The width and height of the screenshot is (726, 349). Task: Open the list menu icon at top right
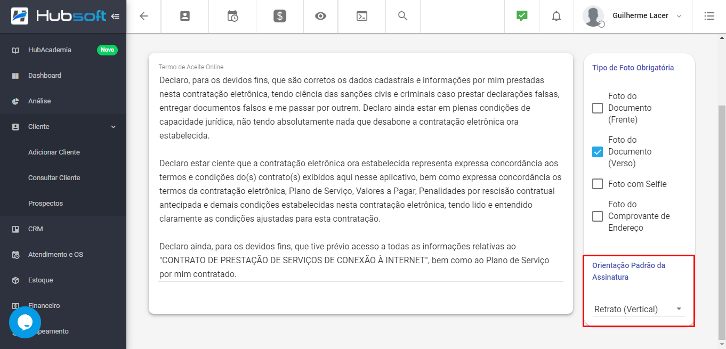(x=709, y=16)
